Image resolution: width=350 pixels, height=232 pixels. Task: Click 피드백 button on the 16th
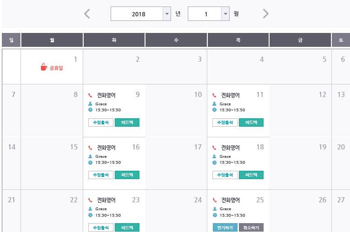[127, 175]
